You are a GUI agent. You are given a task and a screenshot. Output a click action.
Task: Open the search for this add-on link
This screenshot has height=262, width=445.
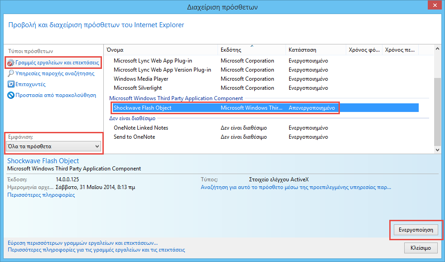click(295, 187)
